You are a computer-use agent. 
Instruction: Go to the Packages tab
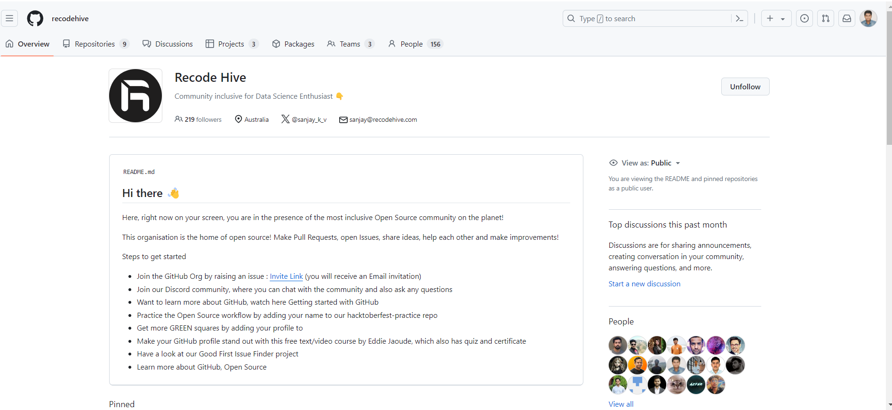293,44
